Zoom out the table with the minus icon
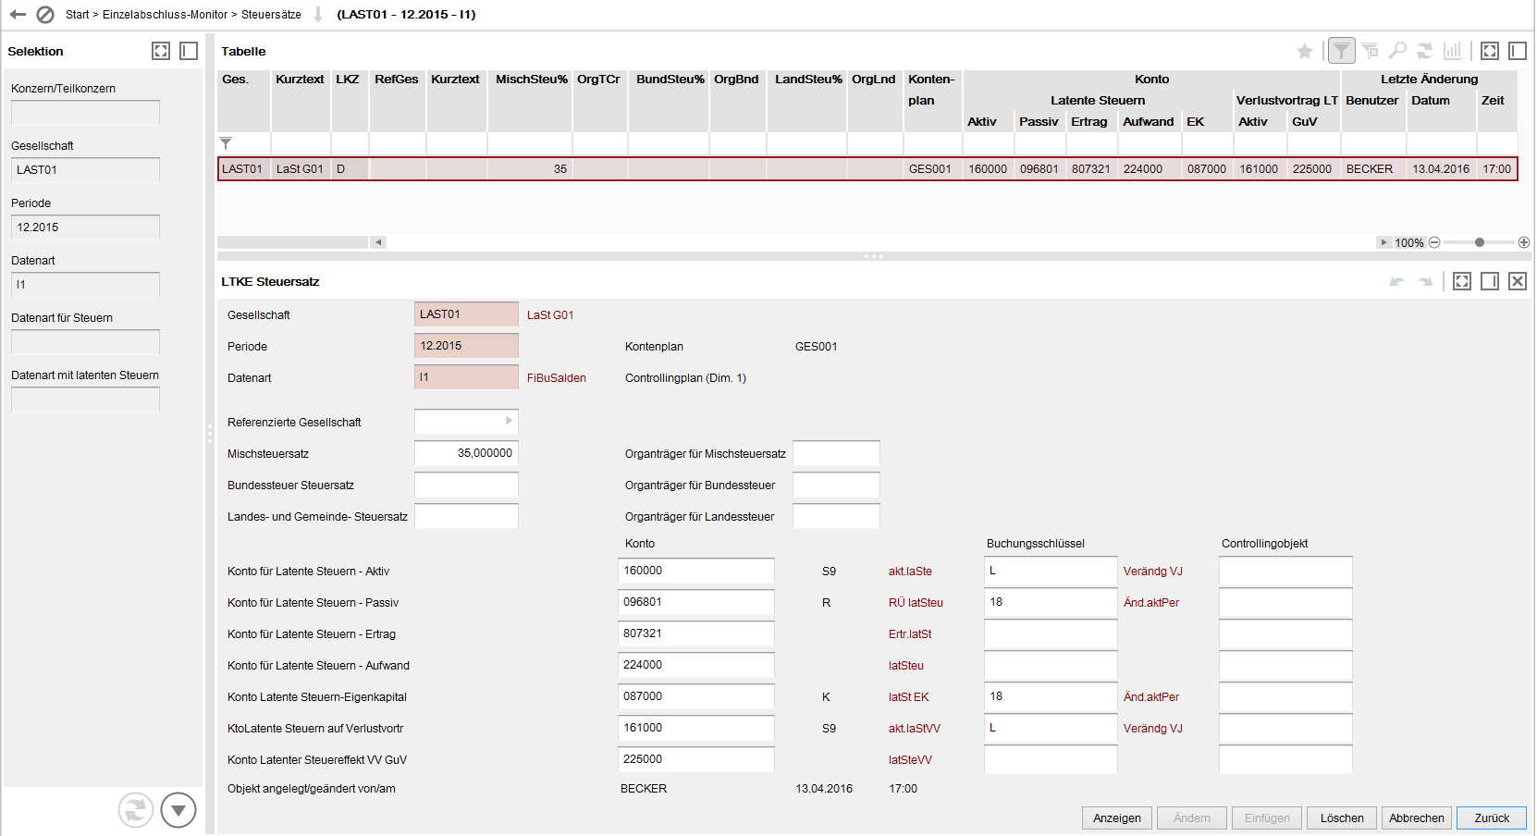Image resolution: width=1537 pixels, height=836 pixels. (1434, 242)
